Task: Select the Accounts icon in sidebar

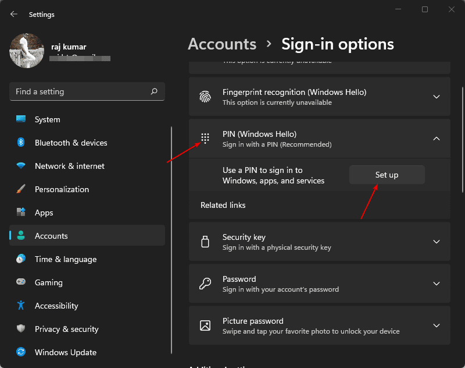Action: point(21,235)
